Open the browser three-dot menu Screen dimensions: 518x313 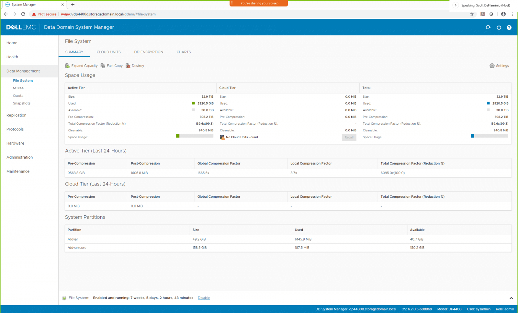point(512,14)
